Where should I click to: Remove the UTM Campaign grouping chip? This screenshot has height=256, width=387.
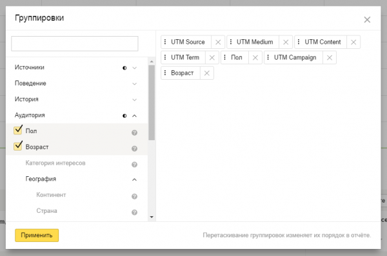tap(330, 58)
